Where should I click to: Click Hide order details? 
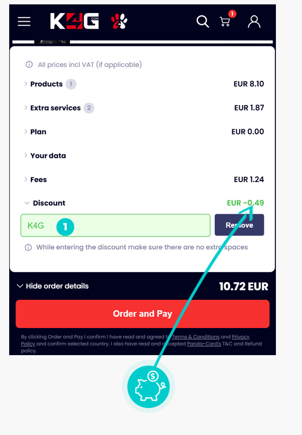click(x=53, y=286)
